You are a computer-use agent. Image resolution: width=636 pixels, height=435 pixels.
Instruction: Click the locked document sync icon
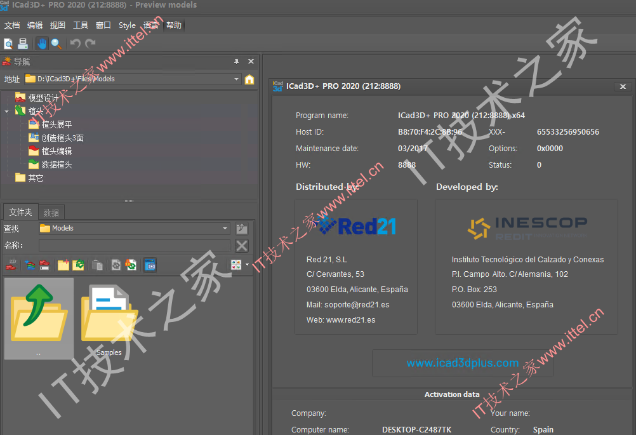coord(131,265)
